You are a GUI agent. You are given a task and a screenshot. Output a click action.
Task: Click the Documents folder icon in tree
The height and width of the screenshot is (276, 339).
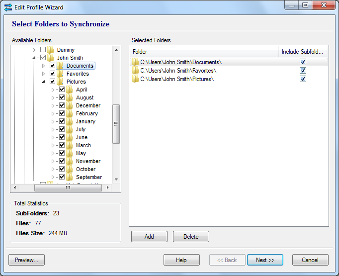60,66
